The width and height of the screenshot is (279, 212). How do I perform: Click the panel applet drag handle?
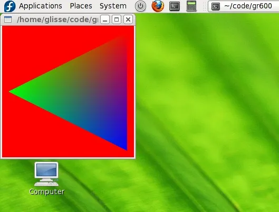[x=205, y=6]
